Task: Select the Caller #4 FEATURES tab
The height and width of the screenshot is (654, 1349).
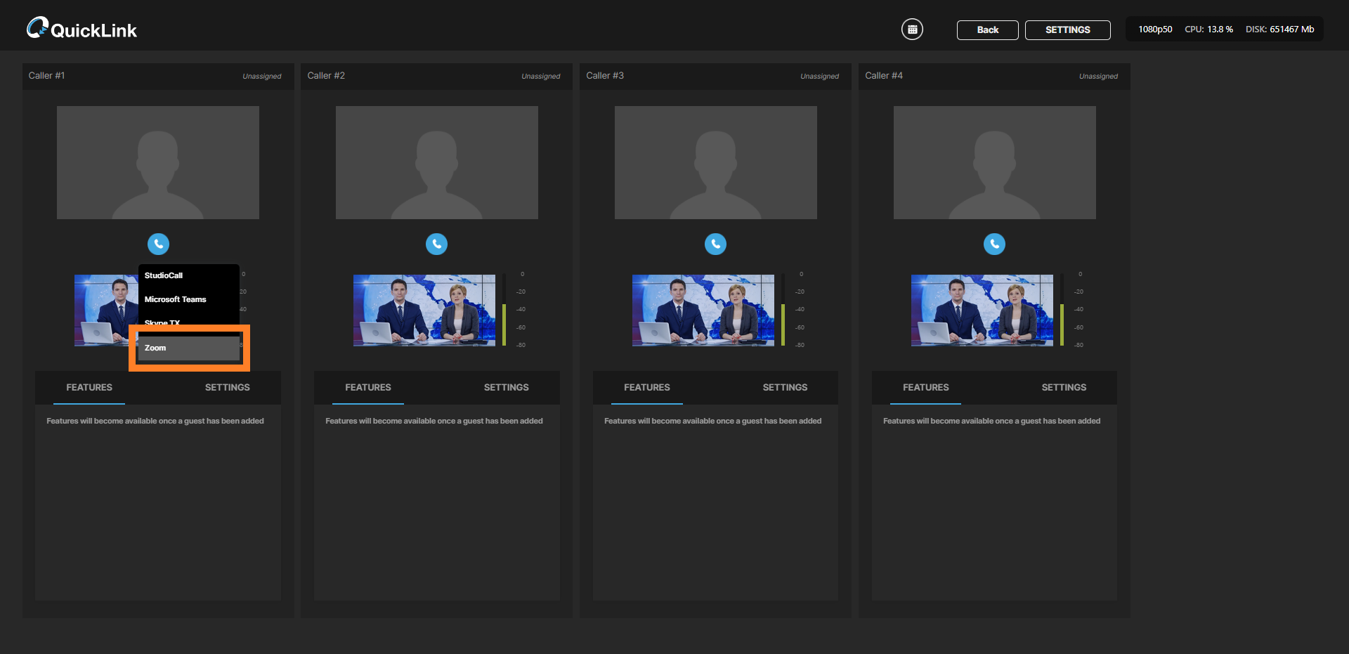Action: [925, 388]
